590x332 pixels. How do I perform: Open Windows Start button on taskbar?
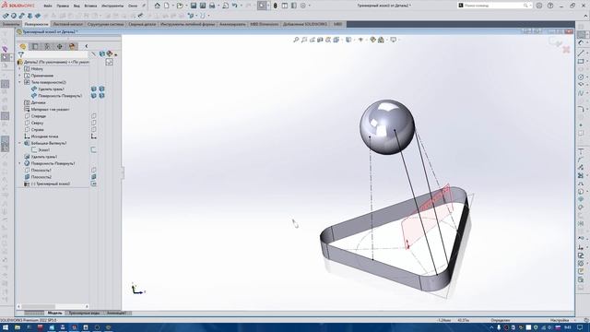(x=6, y=327)
